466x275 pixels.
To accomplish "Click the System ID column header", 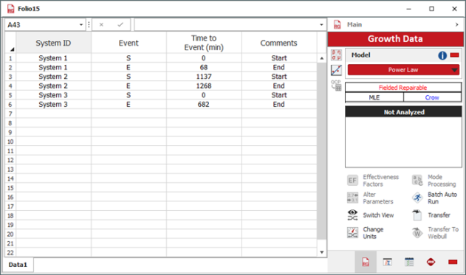I will tap(53, 43).
